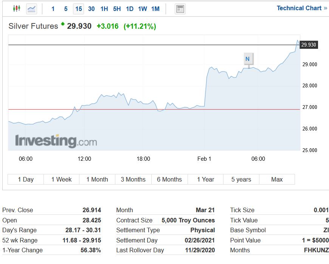The height and width of the screenshot is (264, 329).
Task: Switch the interval to 1H
Action: 104,9
